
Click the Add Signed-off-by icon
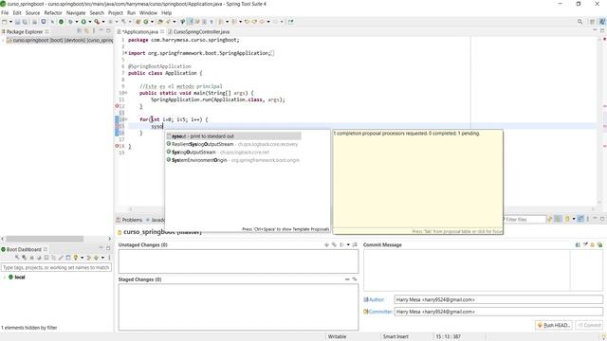(585, 244)
